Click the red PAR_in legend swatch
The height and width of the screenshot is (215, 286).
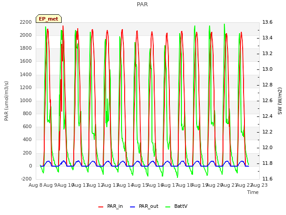click(x=101, y=207)
